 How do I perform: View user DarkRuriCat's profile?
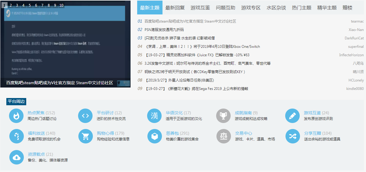[354, 38]
